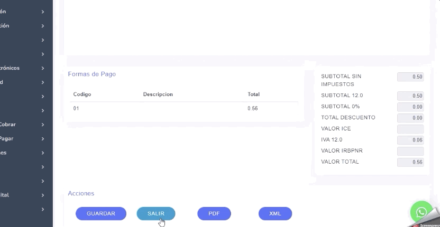Focus the TOTAL DESCUENTO field
Screen dimensions: 440x227
pyautogui.click(x=410, y=118)
